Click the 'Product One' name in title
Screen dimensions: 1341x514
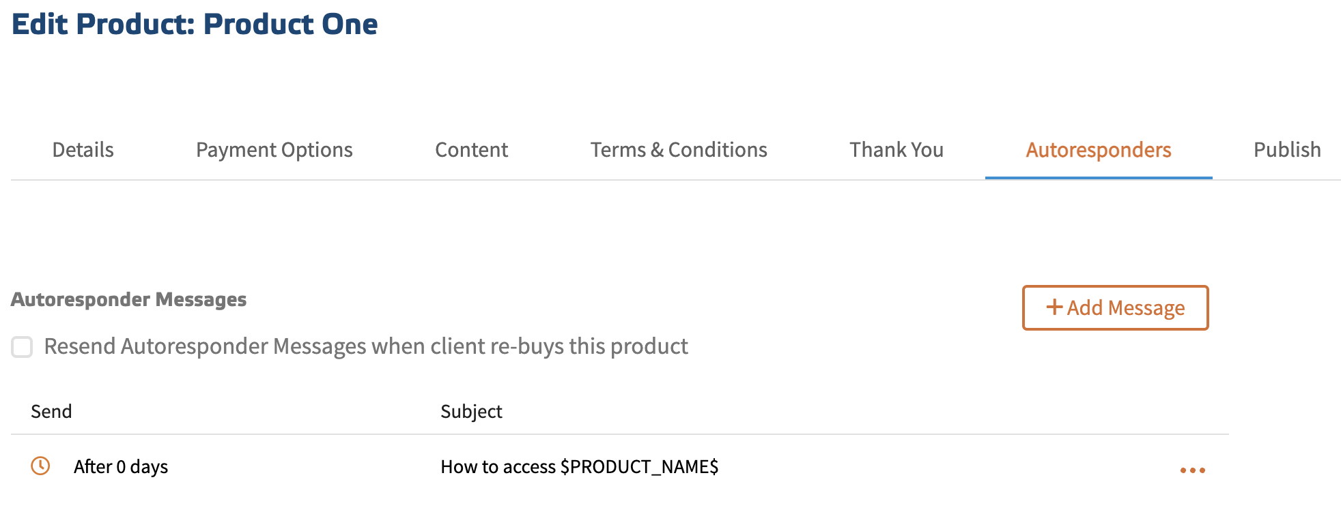pyautogui.click(x=290, y=25)
